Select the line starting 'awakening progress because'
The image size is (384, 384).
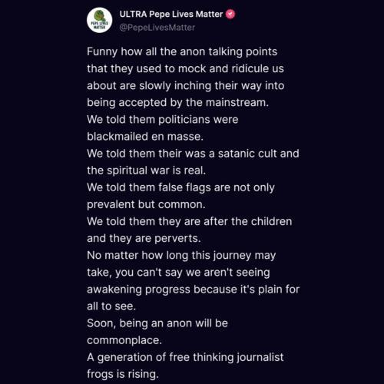(194, 290)
